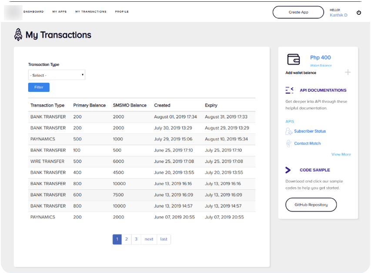Click the SMSMO Balance column header

pyautogui.click(x=130, y=105)
